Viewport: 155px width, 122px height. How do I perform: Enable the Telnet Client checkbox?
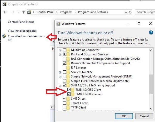tap(64, 103)
